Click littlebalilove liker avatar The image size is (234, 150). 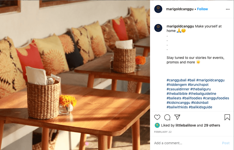click(x=157, y=125)
